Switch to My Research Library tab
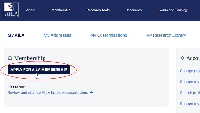 pos(166,35)
